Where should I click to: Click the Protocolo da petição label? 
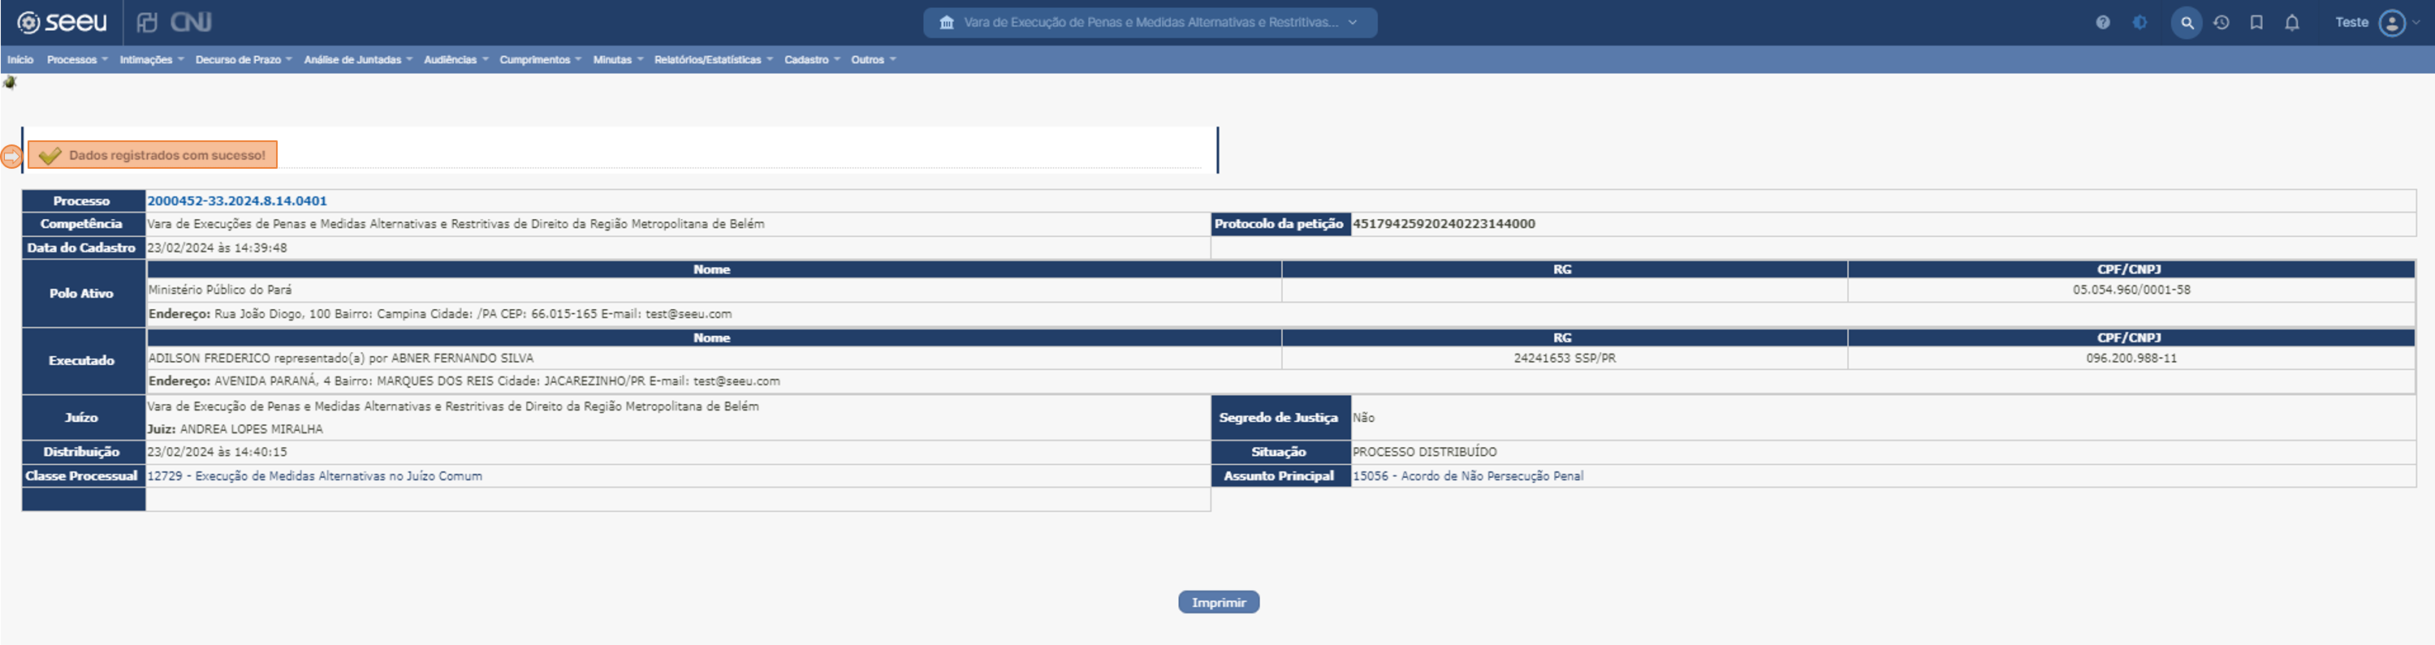[x=1280, y=224]
